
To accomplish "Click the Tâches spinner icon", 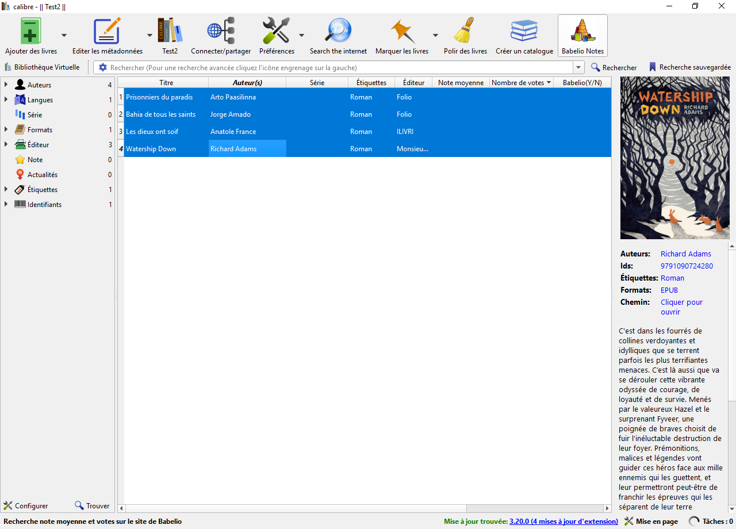I will [x=695, y=522].
